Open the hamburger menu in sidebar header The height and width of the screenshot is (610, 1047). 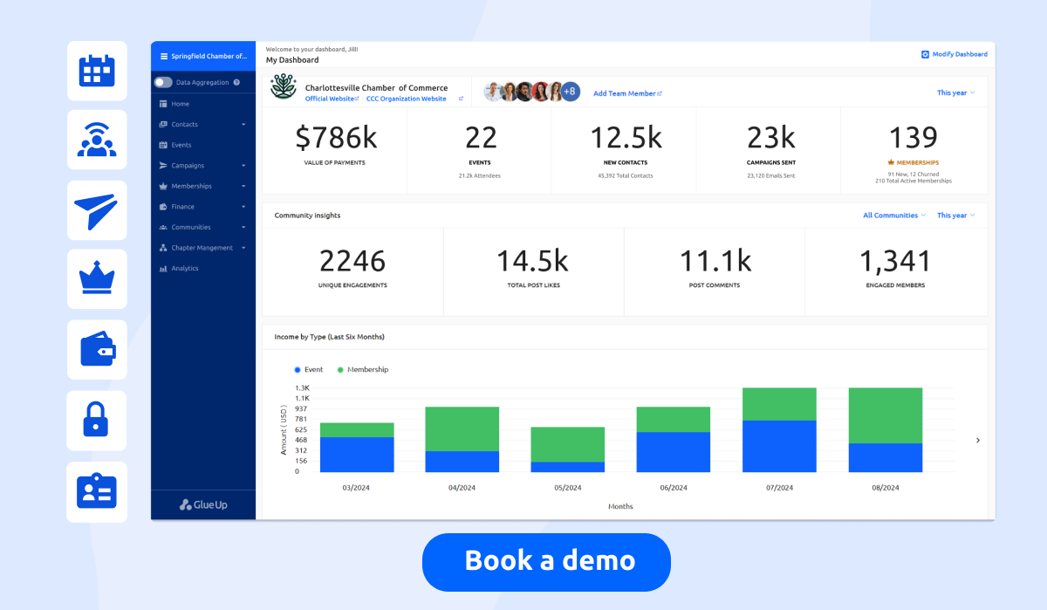(163, 57)
